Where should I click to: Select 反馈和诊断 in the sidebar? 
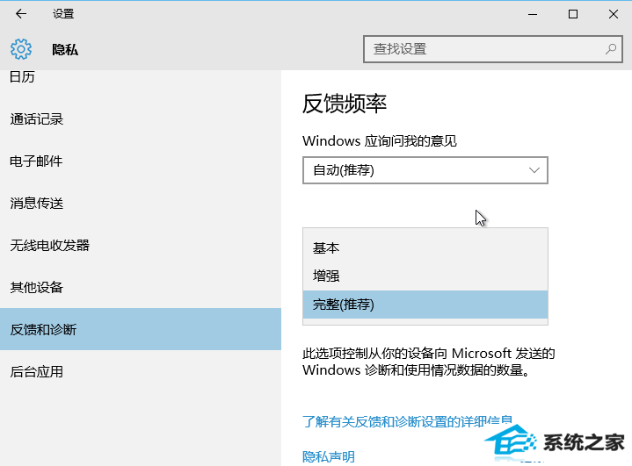[x=141, y=329]
